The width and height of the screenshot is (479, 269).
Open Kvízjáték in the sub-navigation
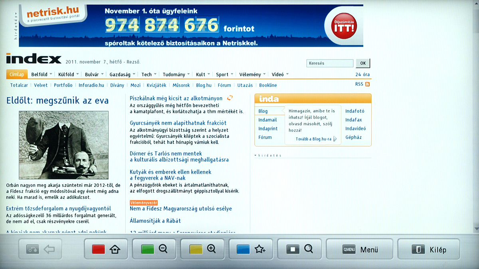156,85
